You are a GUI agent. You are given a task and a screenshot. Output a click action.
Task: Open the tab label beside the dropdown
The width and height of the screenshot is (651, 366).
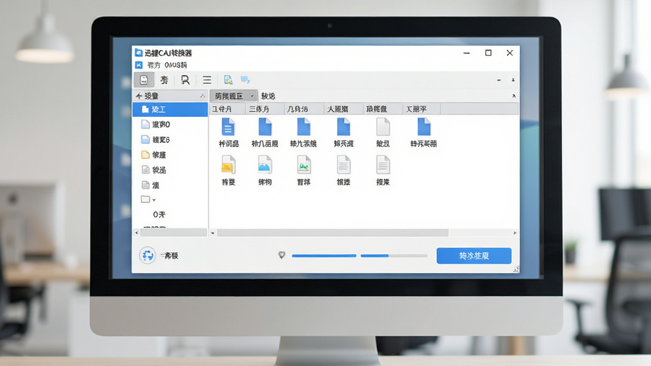coord(268,96)
